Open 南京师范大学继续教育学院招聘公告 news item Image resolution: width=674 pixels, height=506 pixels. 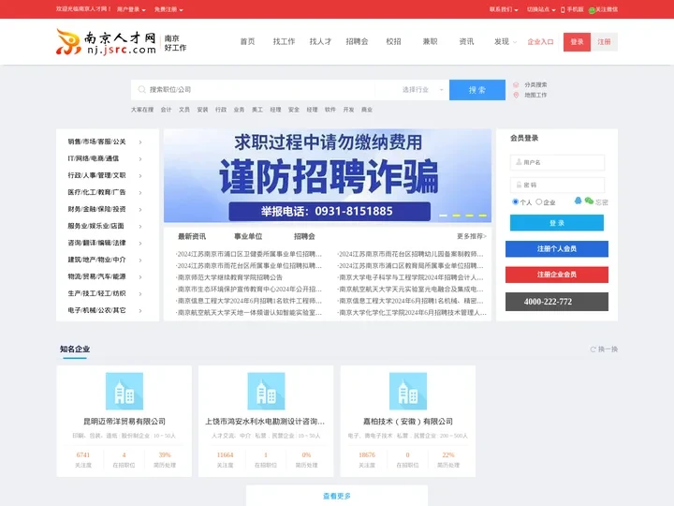coord(230,277)
